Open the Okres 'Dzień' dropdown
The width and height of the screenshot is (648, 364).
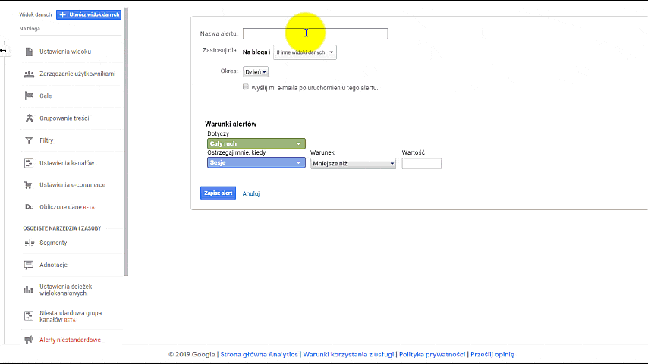pos(256,72)
